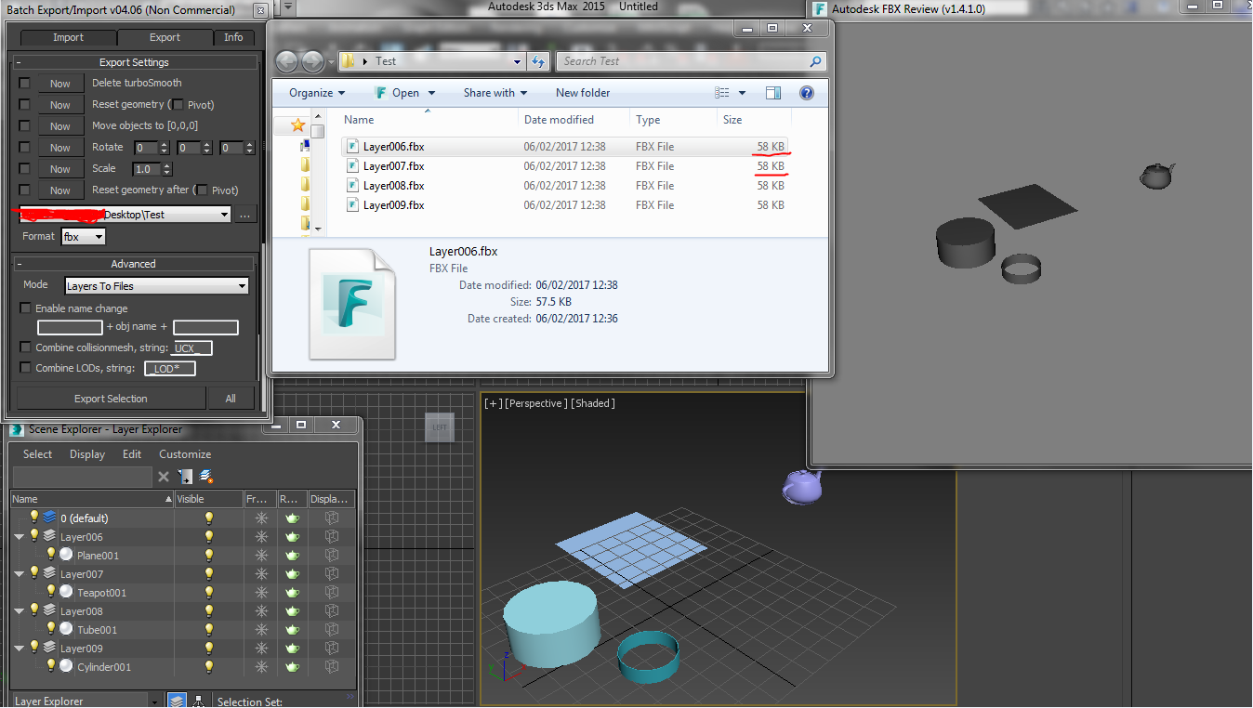The height and width of the screenshot is (708, 1253).
Task: Click the blue layer icon of 0 (default)
Action: pos(49,518)
